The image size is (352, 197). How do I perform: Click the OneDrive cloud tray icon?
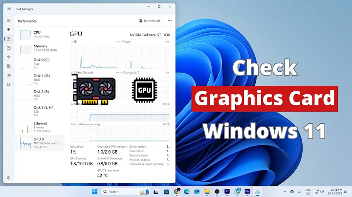click(292, 192)
